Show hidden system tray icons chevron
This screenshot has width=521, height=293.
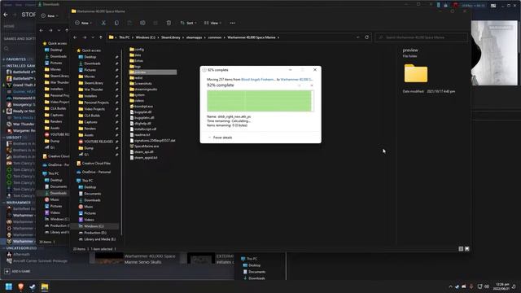pos(450,286)
